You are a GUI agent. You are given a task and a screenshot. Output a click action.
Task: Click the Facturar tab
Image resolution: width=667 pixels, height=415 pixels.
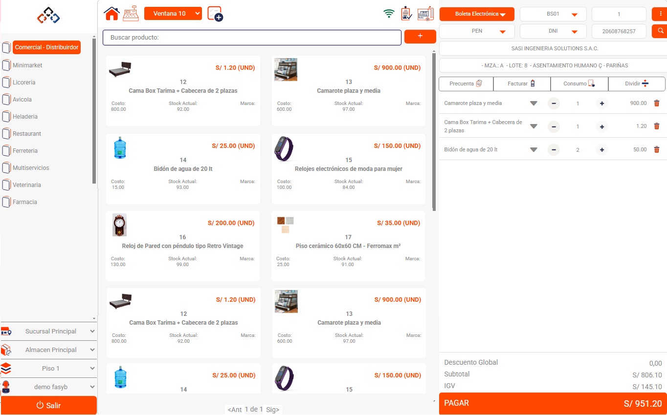pyautogui.click(x=522, y=83)
